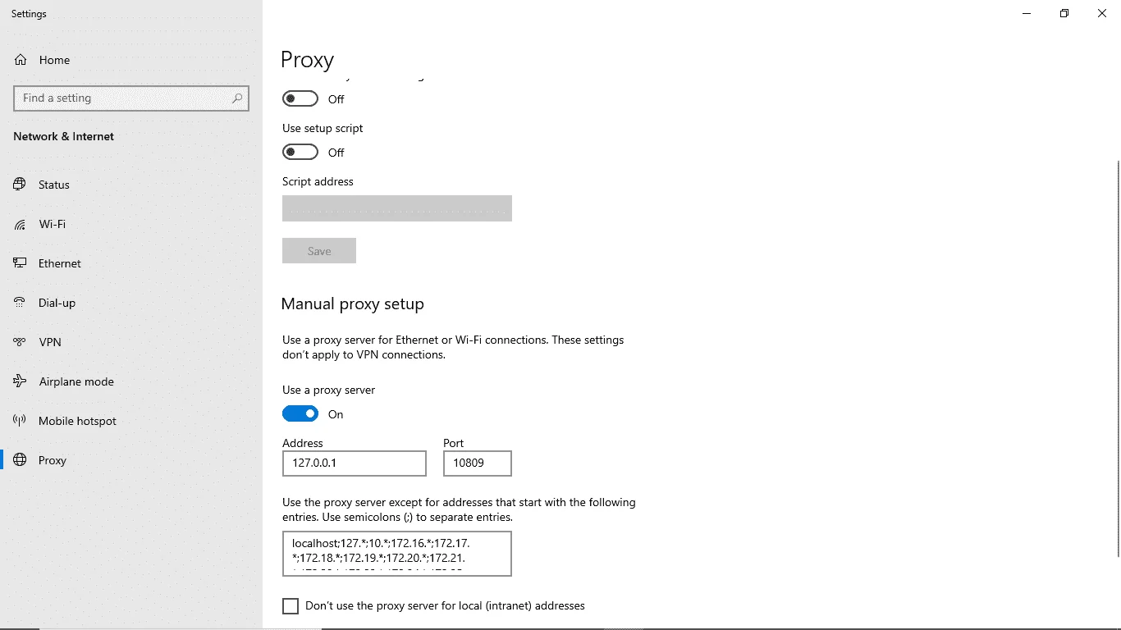The height and width of the screenshot is (630, 1121).
Task: Click the Proxy globe icon
Action: 20,460
